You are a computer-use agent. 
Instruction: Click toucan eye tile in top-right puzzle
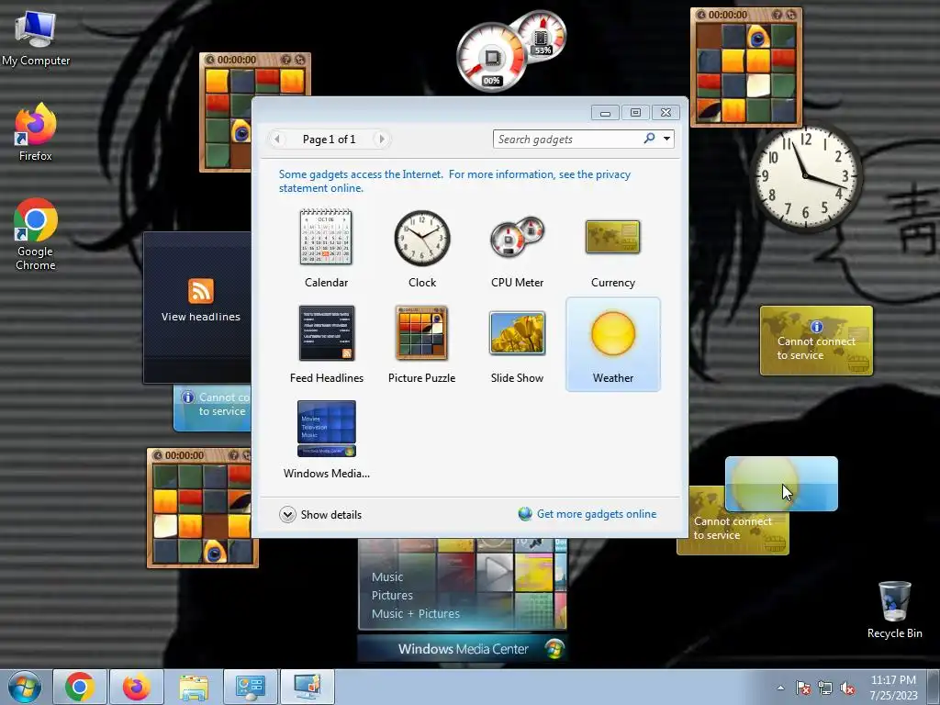(757, 37)
